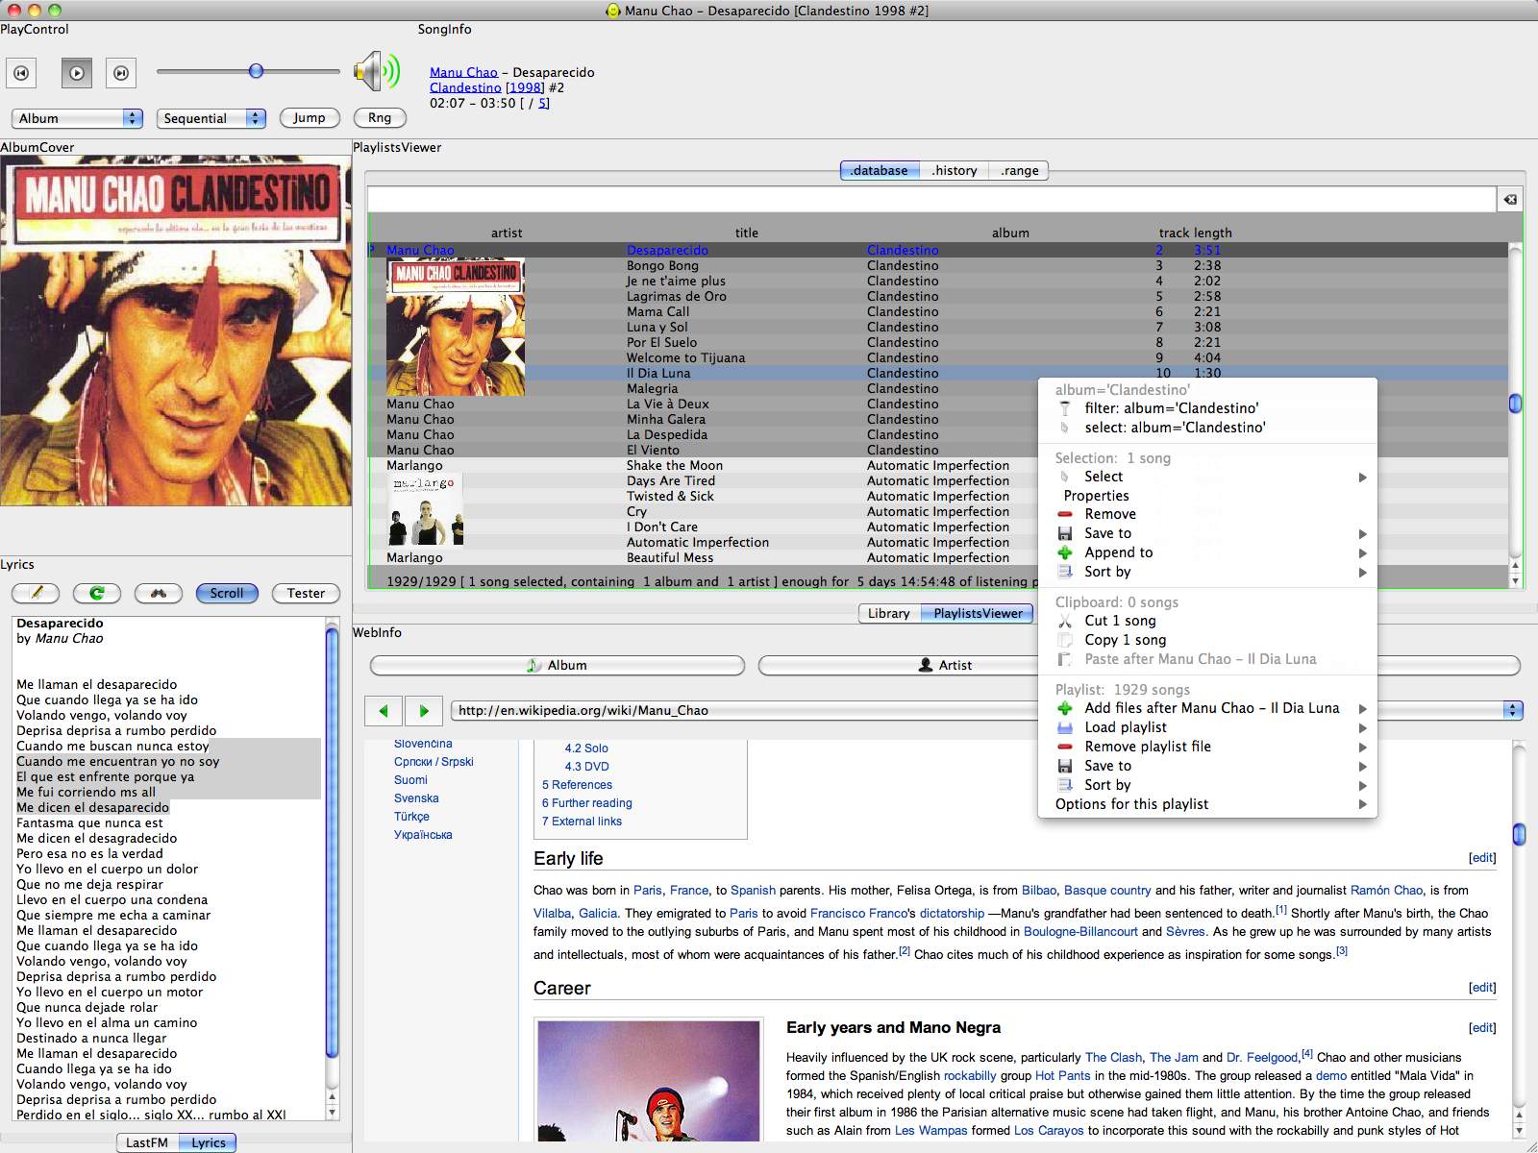Click the playlist table vertical scrollbar
The height and width of the screenshot is (1153, 1538).
click(x=1515, y=404)
